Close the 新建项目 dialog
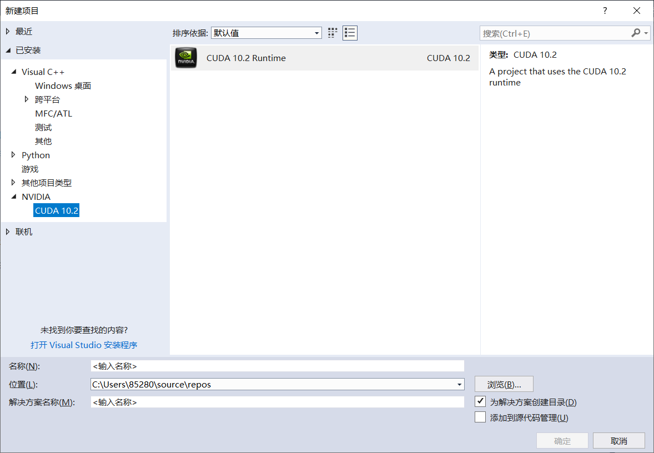The width and height of the screenshot is (654, 453). pos(637,11)
